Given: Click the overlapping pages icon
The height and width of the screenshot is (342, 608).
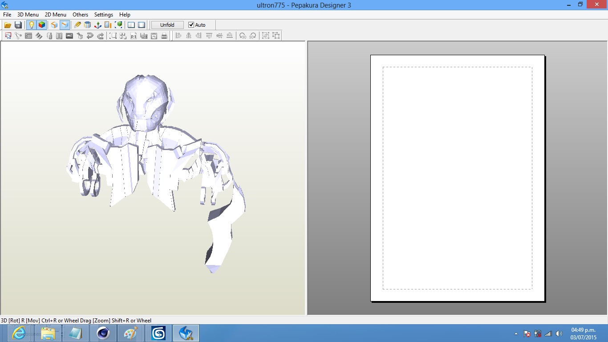Looking at the screenshot, I should pyautogui.click(x=144, y=36).
